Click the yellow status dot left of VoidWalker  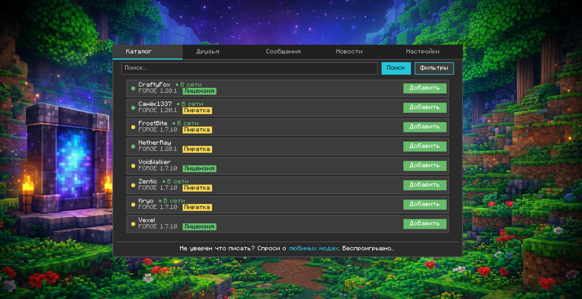click(x=133, y=166)
